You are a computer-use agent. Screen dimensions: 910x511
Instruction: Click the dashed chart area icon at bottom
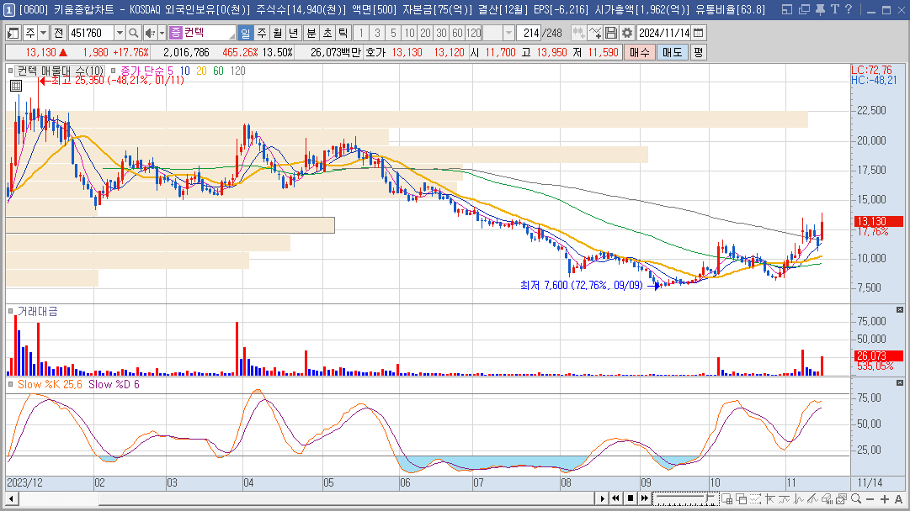[x=755, y=499]
